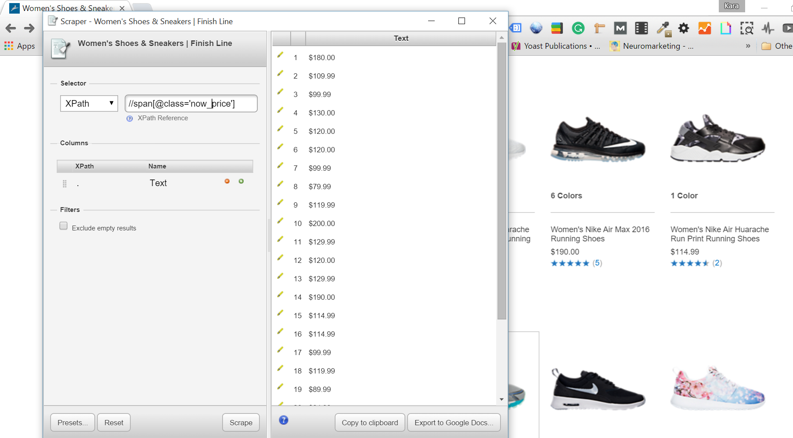Click the pencil icon on row 10
The width and height of the screenshot is (793, 438).
tap(280, 221)
